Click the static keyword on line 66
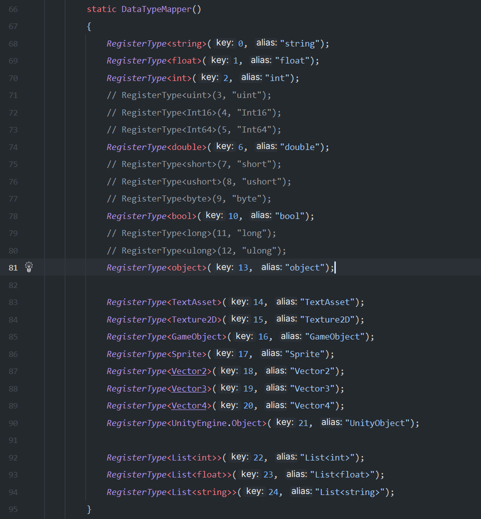This screenshot has width=481, height=519. [x=102, y=9]
